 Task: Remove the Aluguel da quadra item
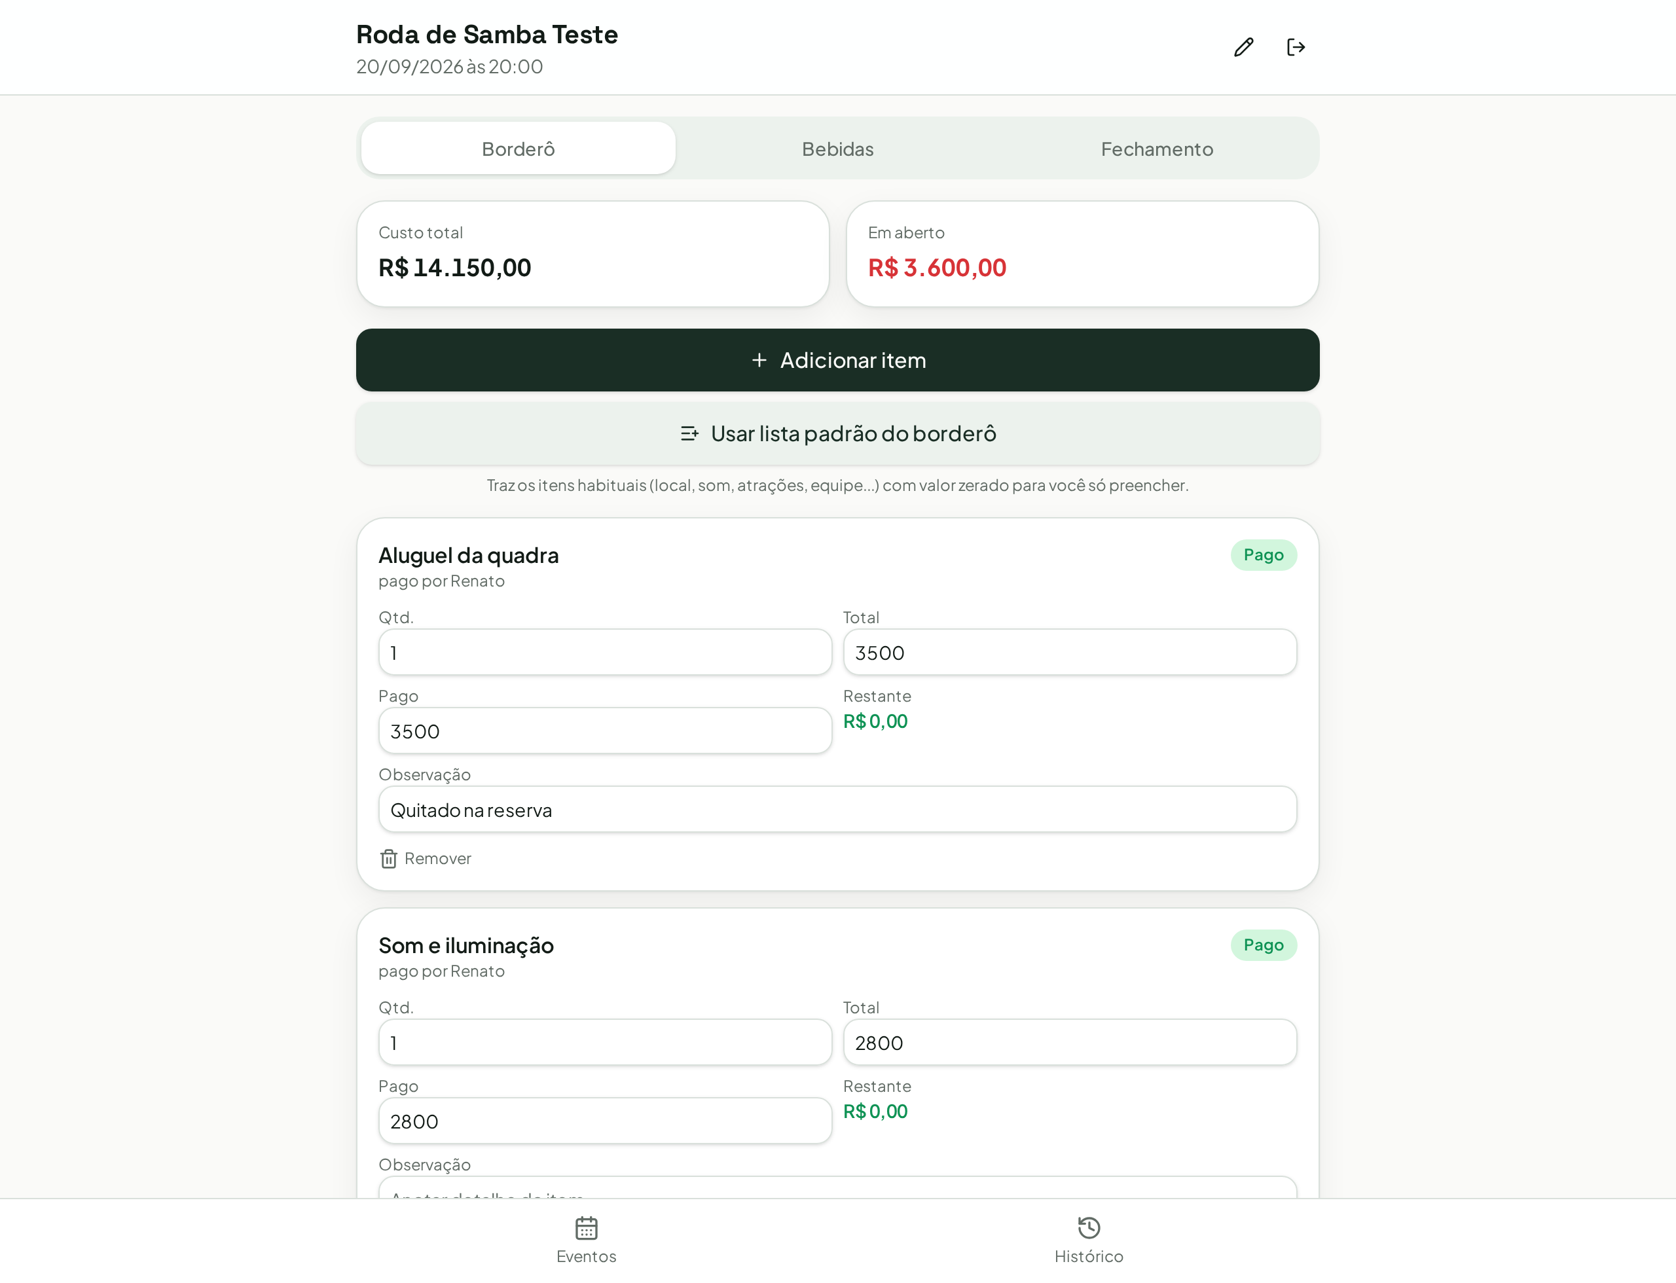(426, 858)
